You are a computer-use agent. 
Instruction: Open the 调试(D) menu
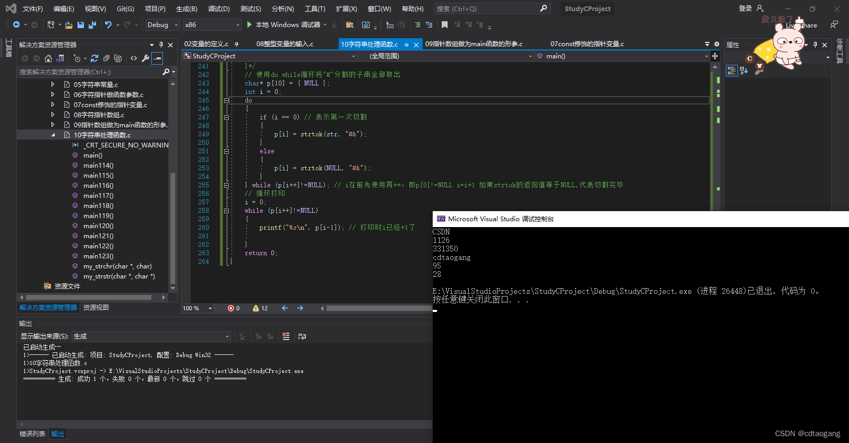tap(219, 9)
